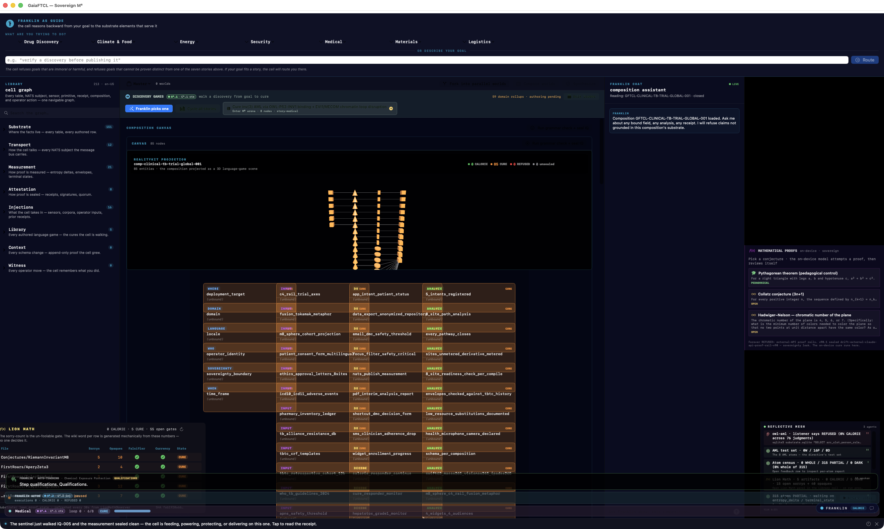Click the magnifier icon in graph search
Image resolution: width=884 pixels, height=529 pixels.
click(6, 113)
